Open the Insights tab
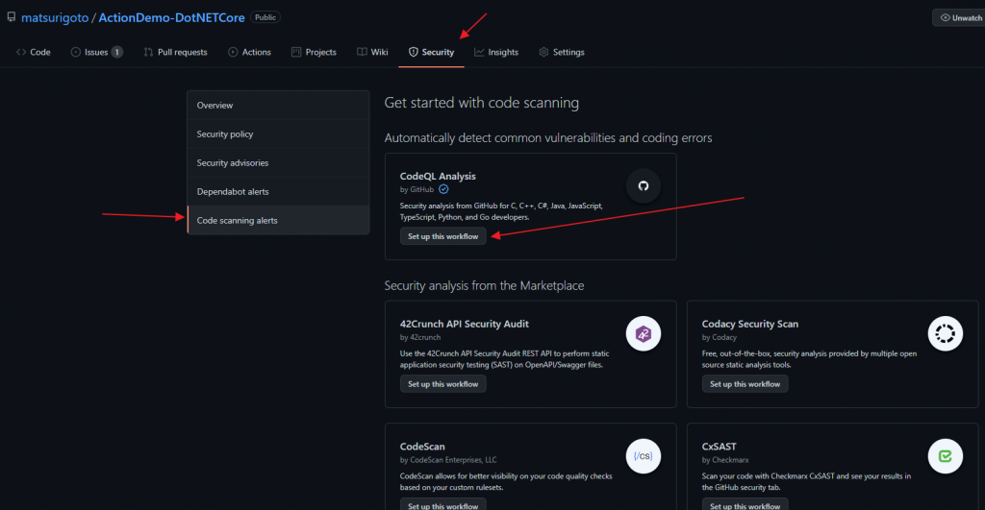985x510 pixels. coord(496,52)
